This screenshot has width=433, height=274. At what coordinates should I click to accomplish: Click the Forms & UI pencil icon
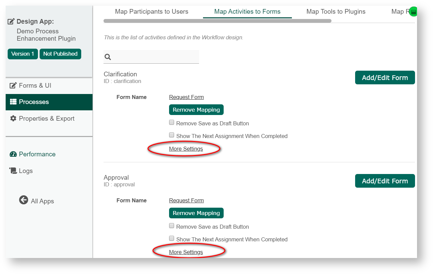click(x=13, y=86)
